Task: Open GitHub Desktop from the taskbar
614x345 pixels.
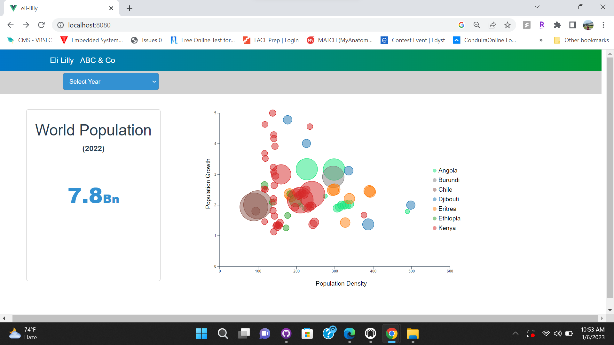Action: pyautogui.click(x=286, y=334)
